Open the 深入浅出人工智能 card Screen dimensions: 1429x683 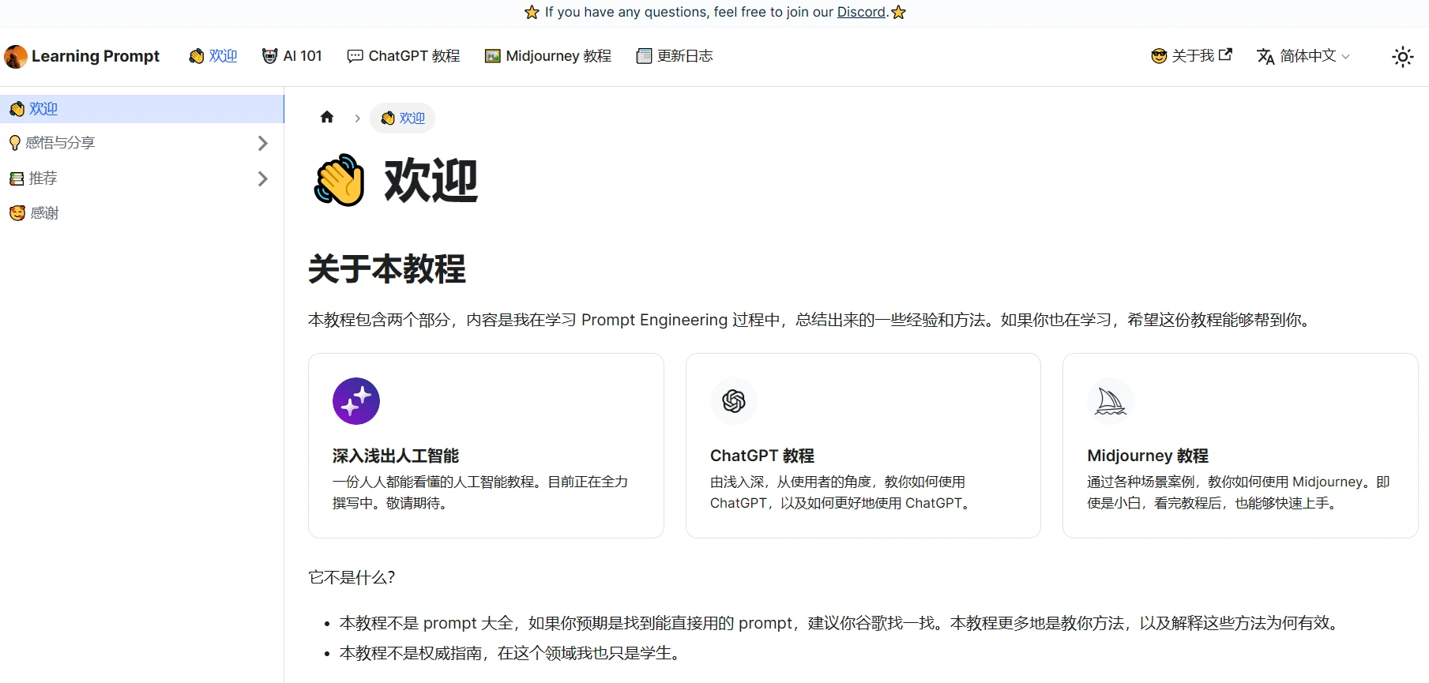pos(486,446)
